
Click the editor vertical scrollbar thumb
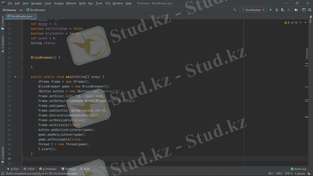[307, 54]
